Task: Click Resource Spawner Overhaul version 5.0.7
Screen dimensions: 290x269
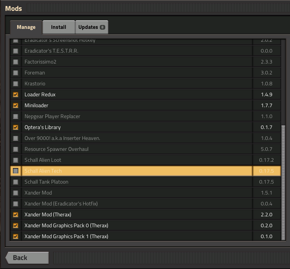Action: 267,149
